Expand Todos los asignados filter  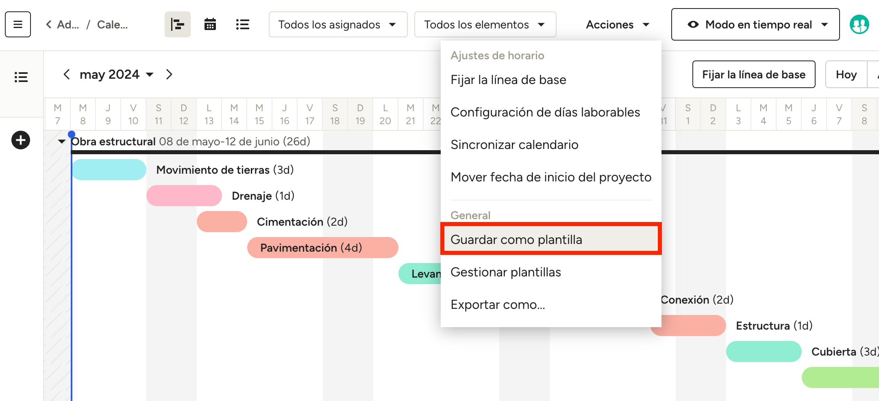pos(337,24)
